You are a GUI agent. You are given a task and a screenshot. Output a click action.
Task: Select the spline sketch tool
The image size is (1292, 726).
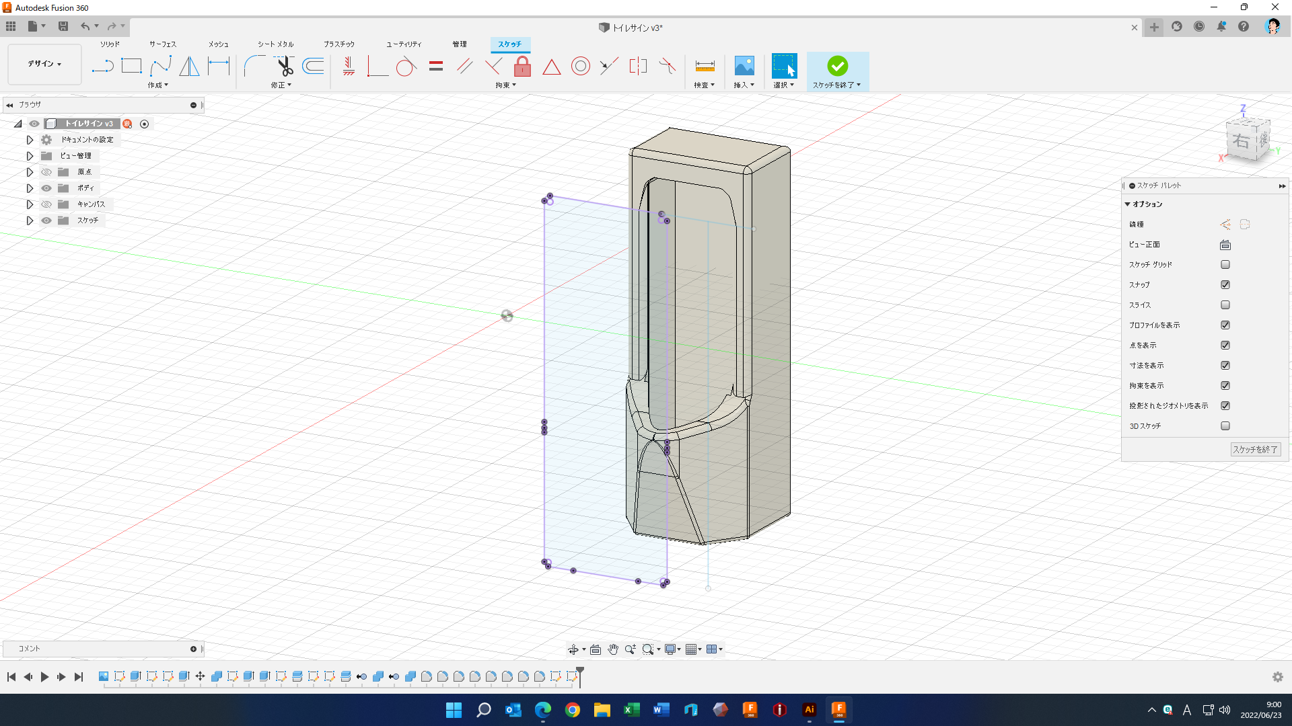coord(160,66)
